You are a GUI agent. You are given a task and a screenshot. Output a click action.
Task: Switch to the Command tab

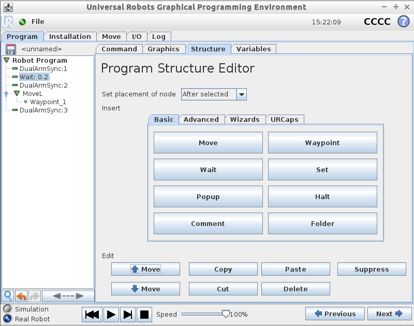119,49
